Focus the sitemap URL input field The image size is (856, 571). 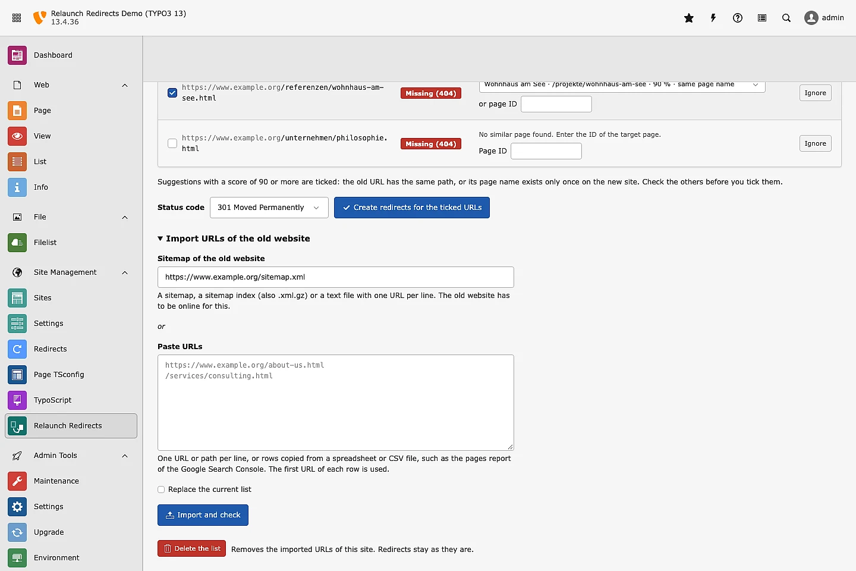(x=336, y=277)
